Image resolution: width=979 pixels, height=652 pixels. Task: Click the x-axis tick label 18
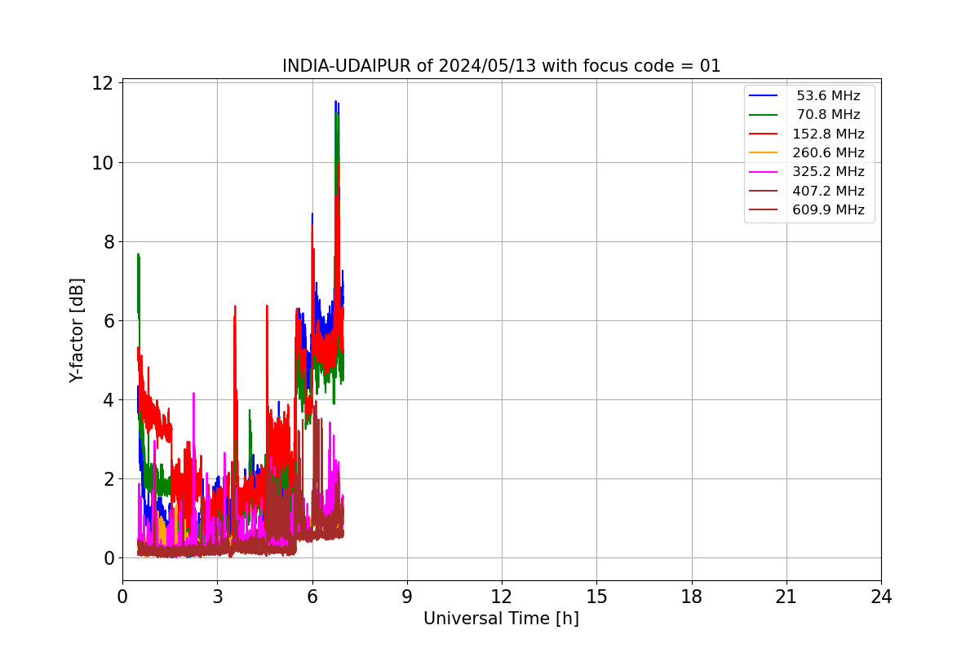click(692, 597)
